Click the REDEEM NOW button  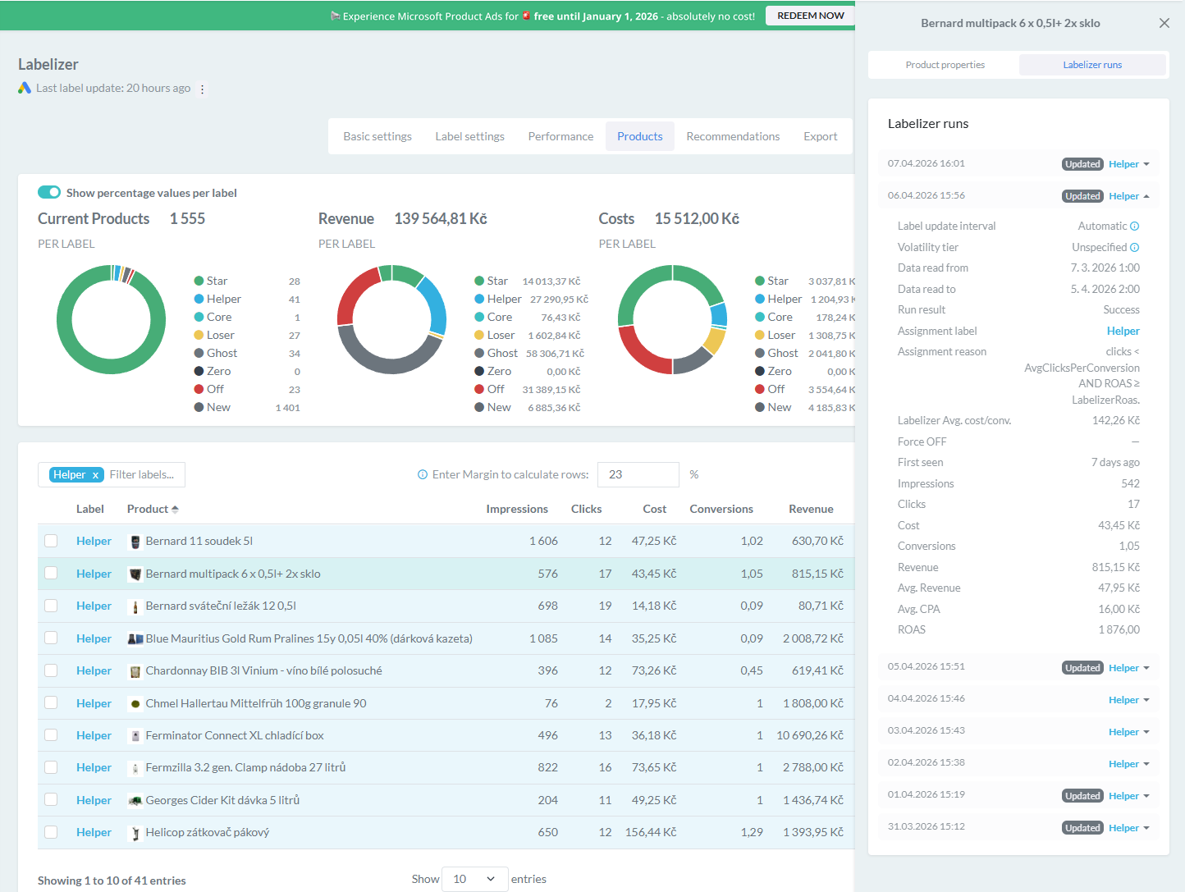click(810, 16)
